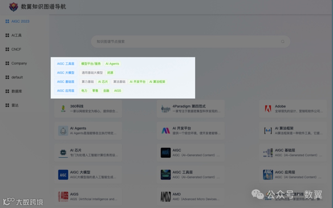Select the green AI 芯片 tag
The height and width of the screenshot is (208, 333).
click(103, 82)
